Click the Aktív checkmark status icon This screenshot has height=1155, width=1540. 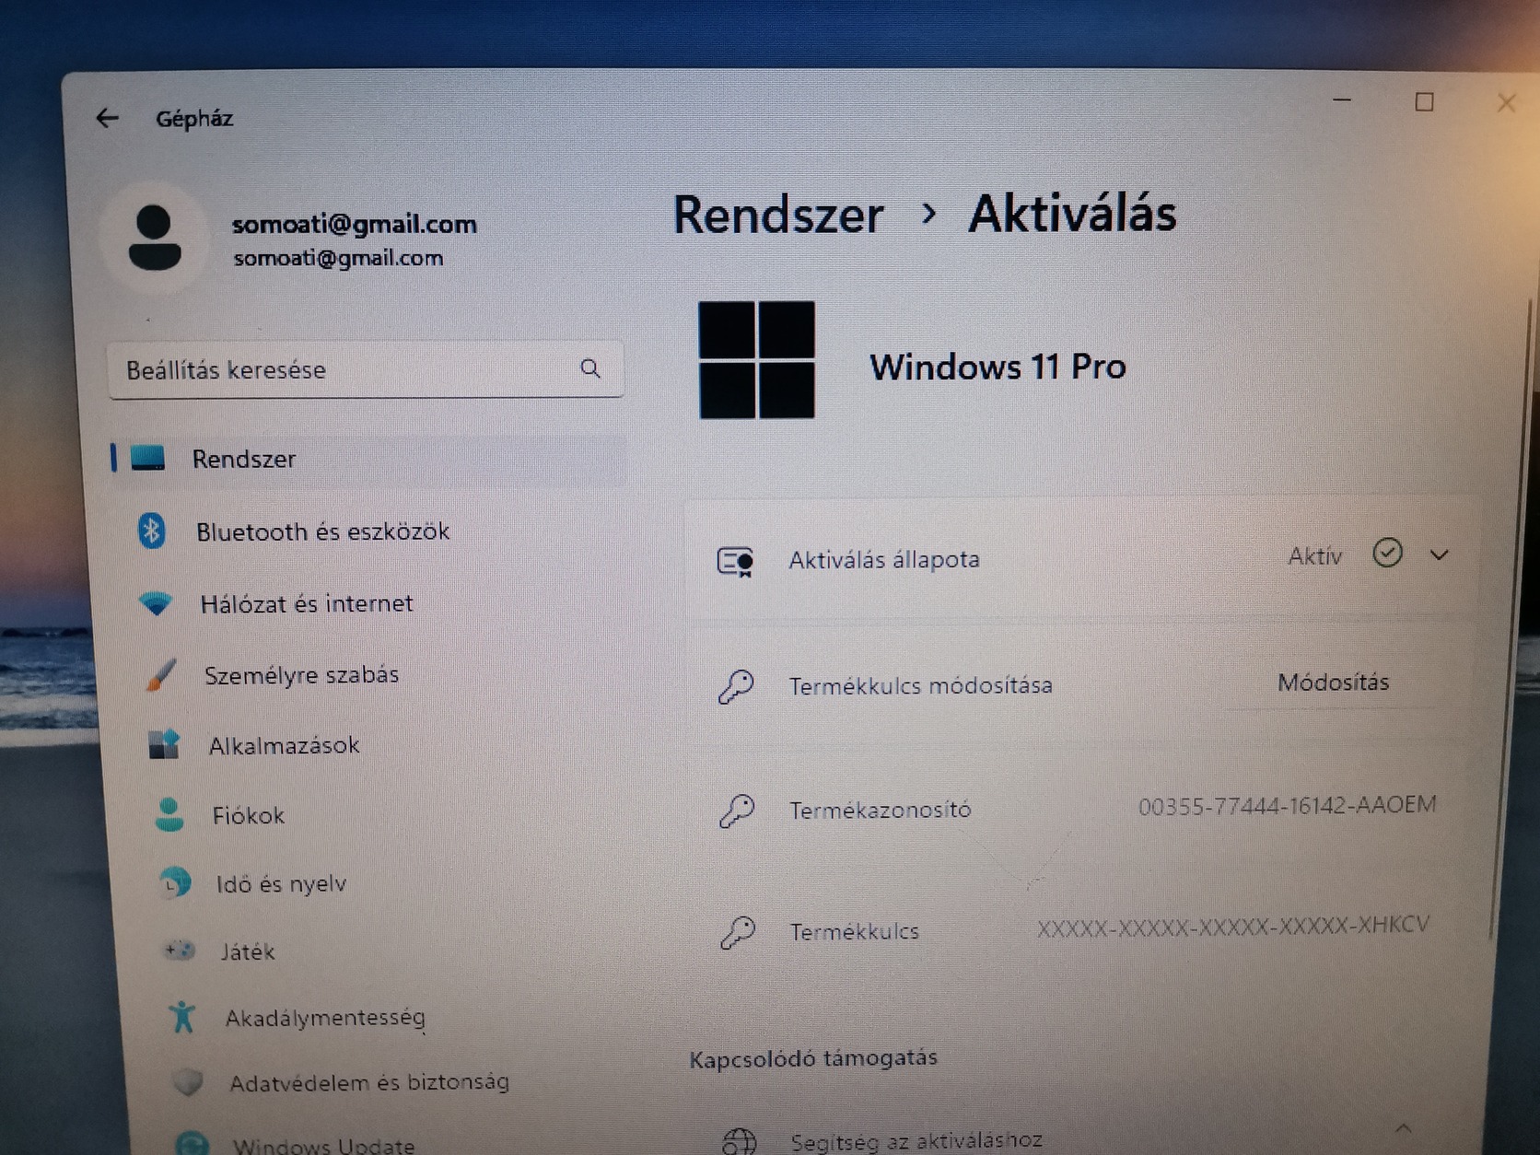point(1387,553)
